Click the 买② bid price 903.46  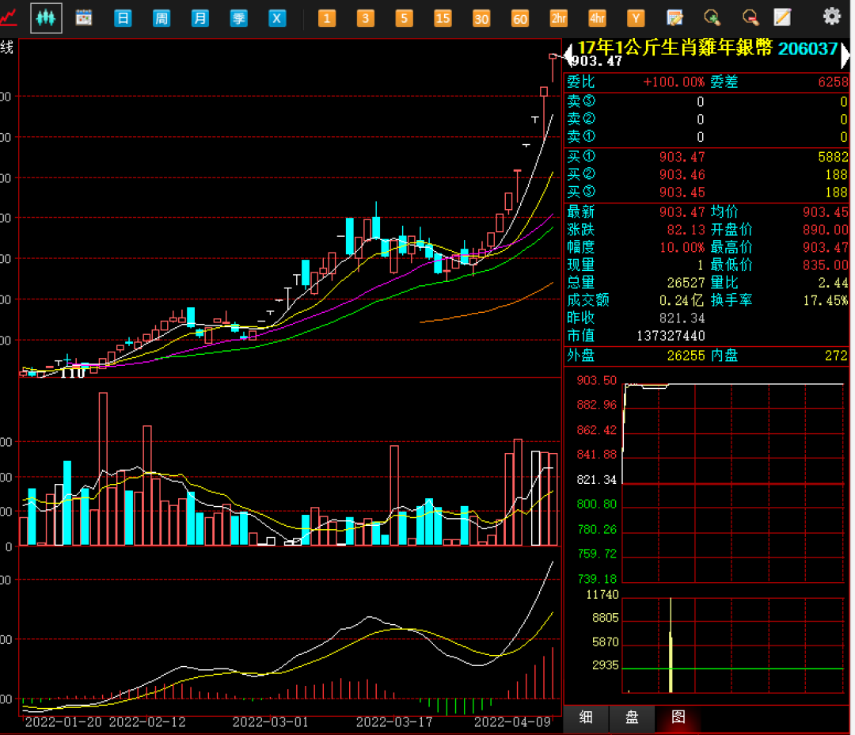click(x=682, y=174)
